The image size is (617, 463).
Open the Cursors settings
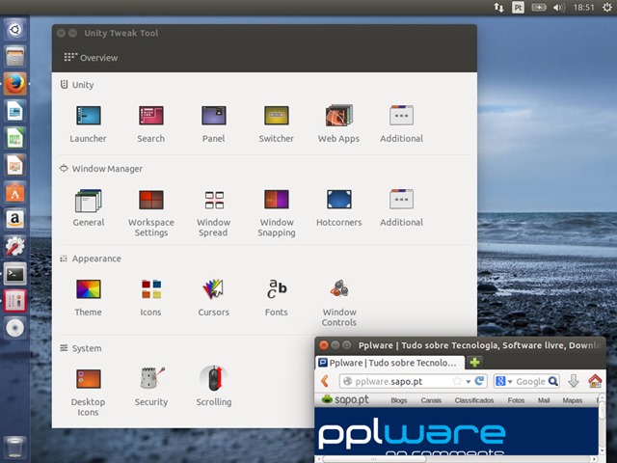[x=214, y=298]
